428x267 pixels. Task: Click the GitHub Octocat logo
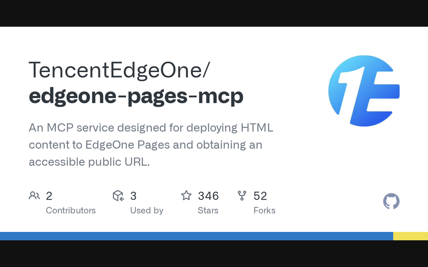391,201
